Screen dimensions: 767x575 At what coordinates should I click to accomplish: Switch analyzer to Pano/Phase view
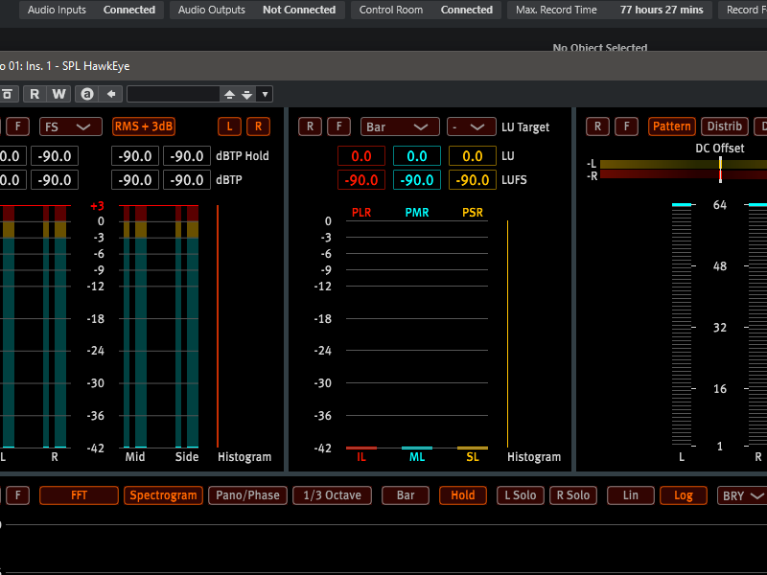[x=247, y=495]
